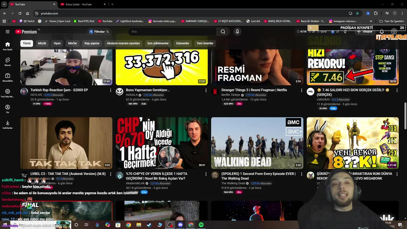Viewport: 407px width, 229px height.
Task: Click the YouTube Premium logo
Action: pos(26,31)
